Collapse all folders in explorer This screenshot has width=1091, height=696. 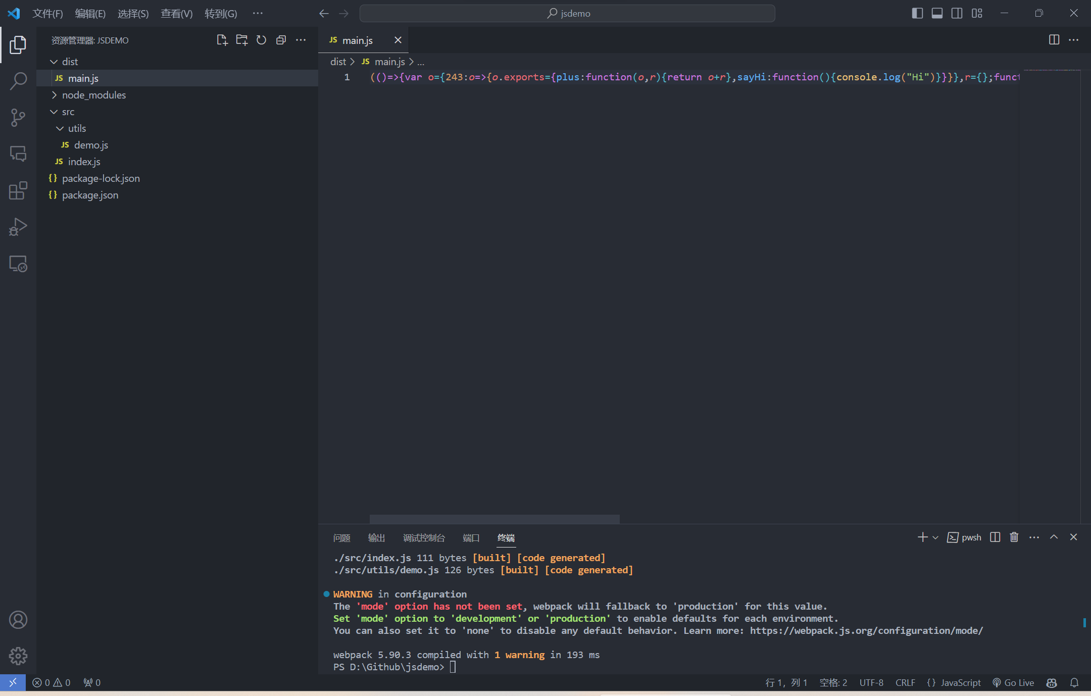pos(281,40)
